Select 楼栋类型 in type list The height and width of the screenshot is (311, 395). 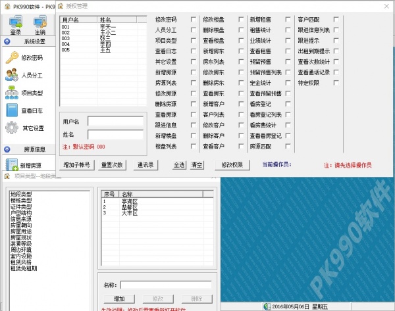click(x=21, y=201)
